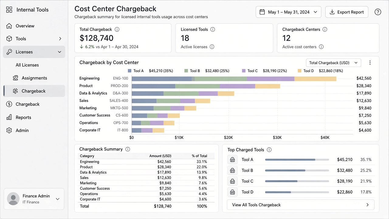389x219 pixels.
Task: Open the Finance Admin account menu
Action: point(34,199)
